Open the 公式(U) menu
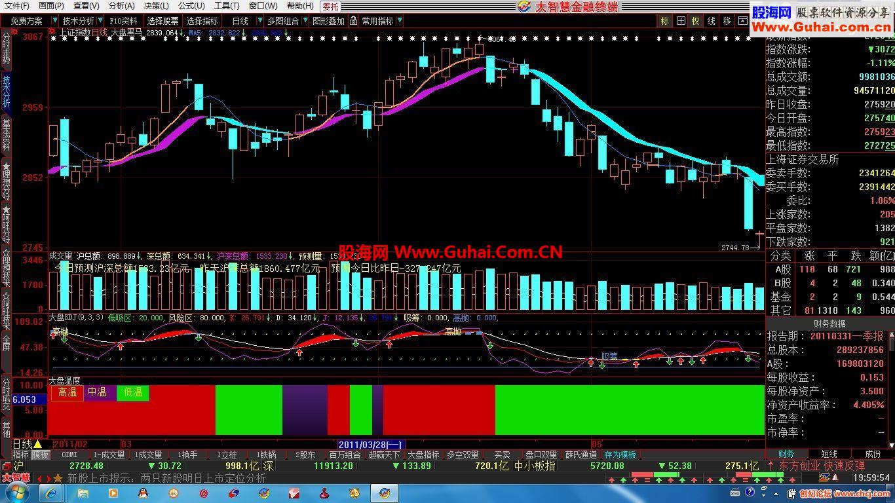Image resolution: width=895 pixels, height=503 pixels. click(191, 6)
